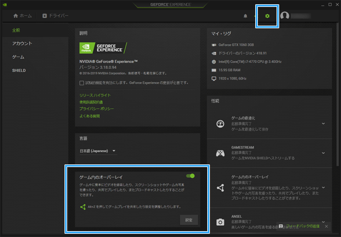Open the settings gear icon
Viewport: 341px width, 237px height.
(x=267, y=16)
